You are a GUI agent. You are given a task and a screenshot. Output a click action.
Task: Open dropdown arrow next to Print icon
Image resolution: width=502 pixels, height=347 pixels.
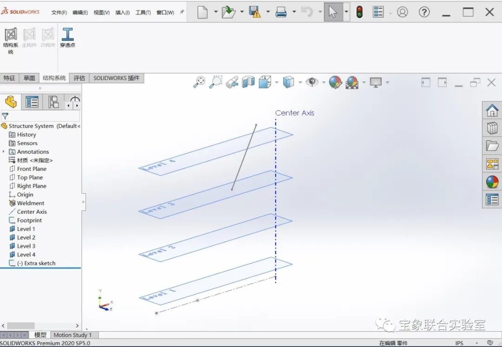pos(294,12)
